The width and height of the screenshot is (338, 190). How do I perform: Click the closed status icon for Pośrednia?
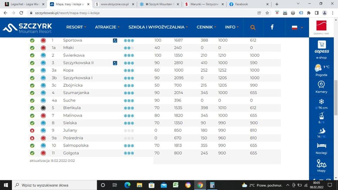coord(32,138)
